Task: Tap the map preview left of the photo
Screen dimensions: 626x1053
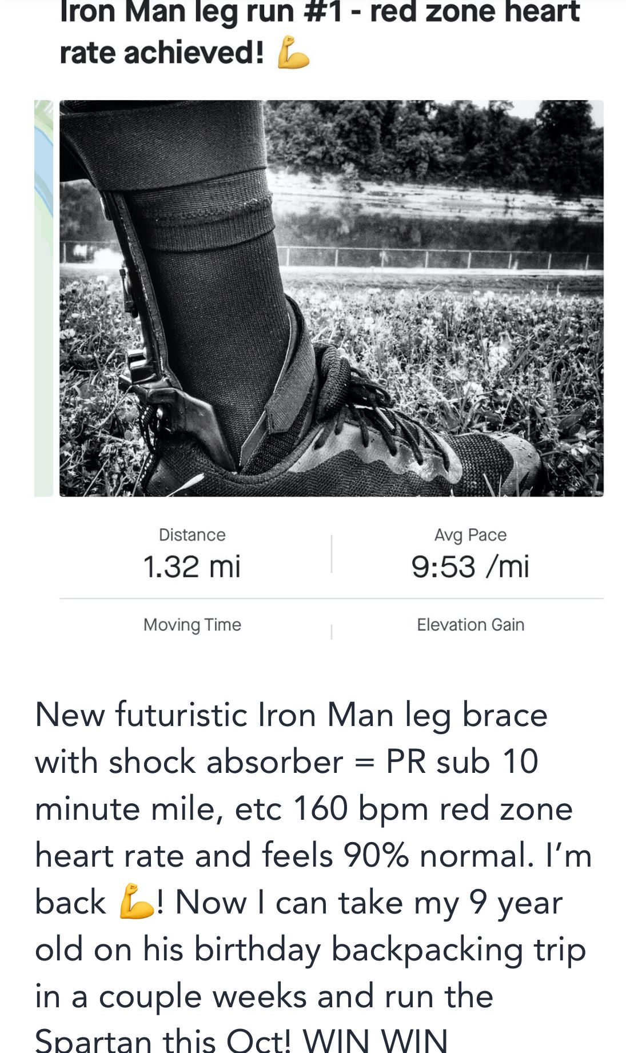Action: pos(43,298)
